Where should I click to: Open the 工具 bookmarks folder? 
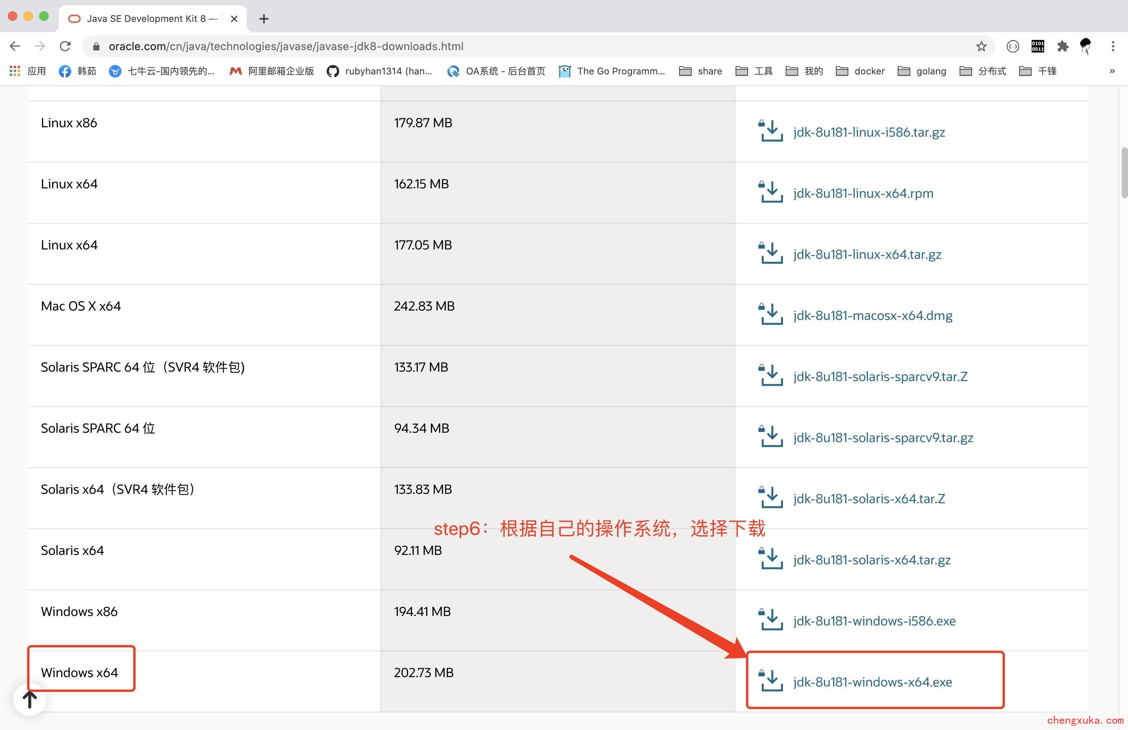click(x=754, y=71)
